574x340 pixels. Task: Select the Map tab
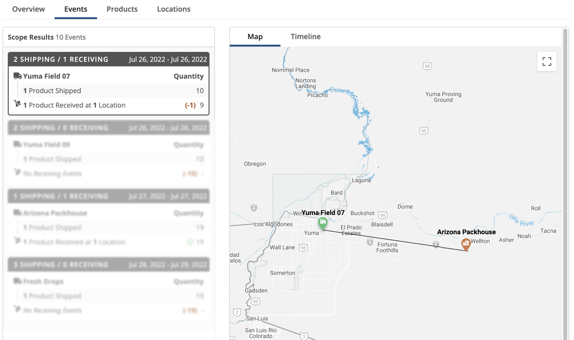click(255, 37)
